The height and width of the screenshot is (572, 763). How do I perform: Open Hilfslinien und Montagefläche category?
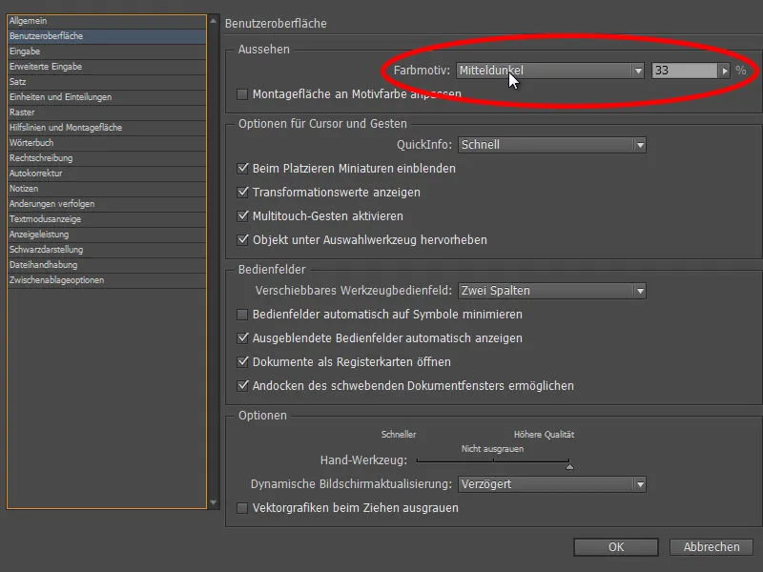[107, 128]
